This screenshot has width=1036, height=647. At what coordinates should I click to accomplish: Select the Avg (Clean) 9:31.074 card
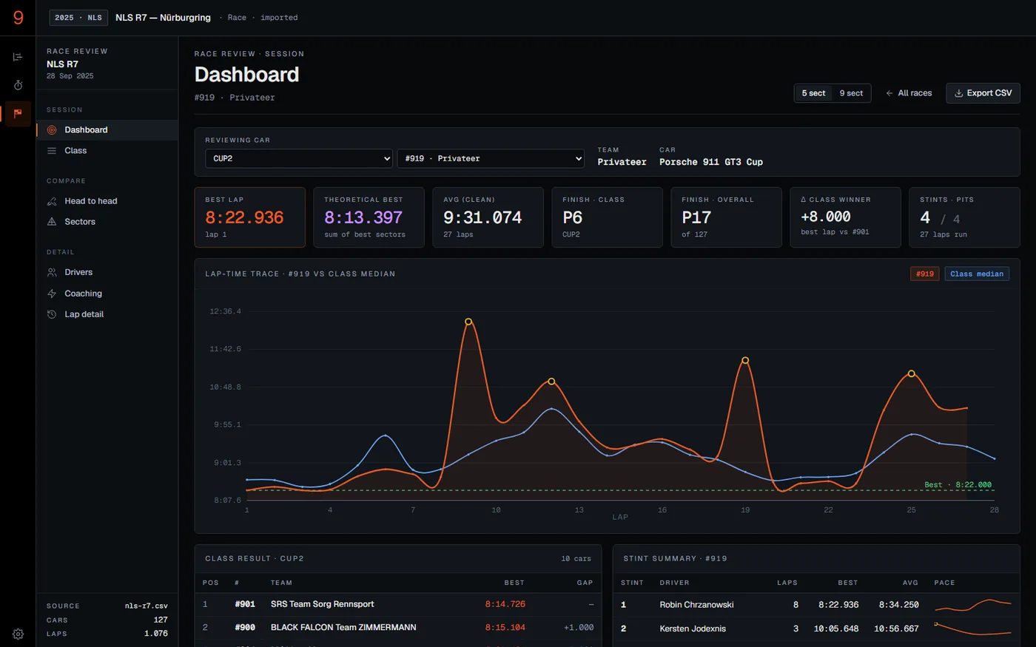488,217
